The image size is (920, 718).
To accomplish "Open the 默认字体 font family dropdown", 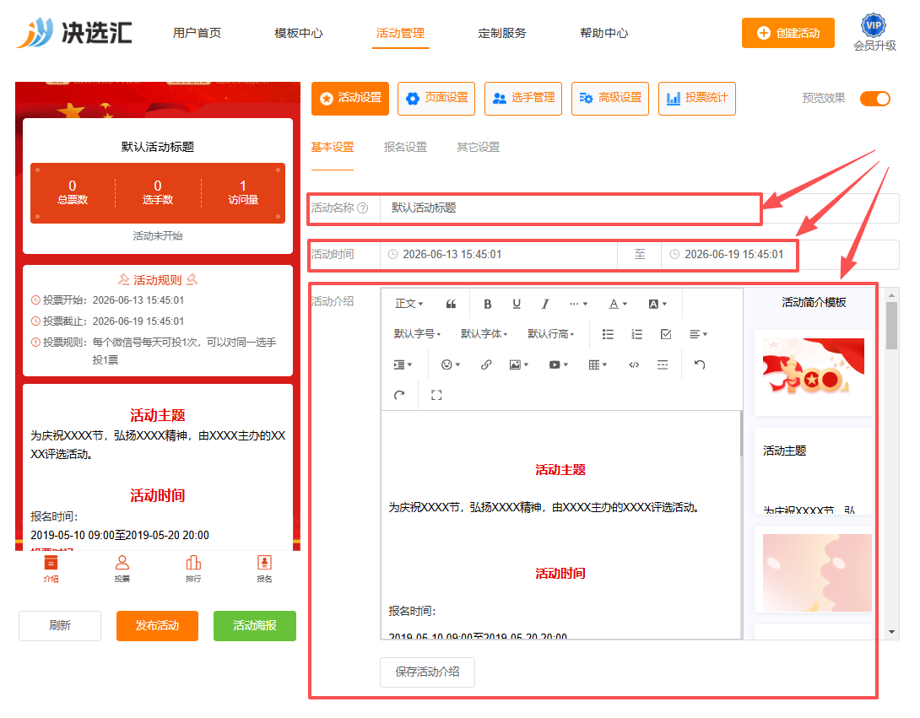I will coord(484,334).
